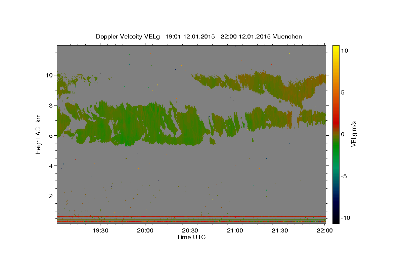Click the height axis label 6
This screenshot has height=268, width=403.
tap(51, 135)
